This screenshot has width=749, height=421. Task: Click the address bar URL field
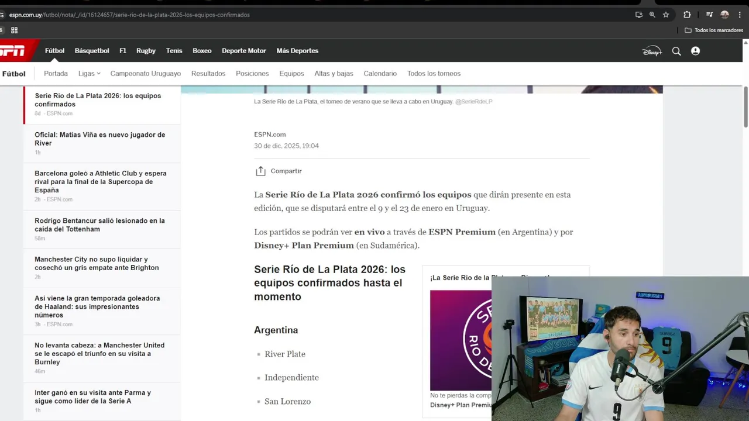316,15
